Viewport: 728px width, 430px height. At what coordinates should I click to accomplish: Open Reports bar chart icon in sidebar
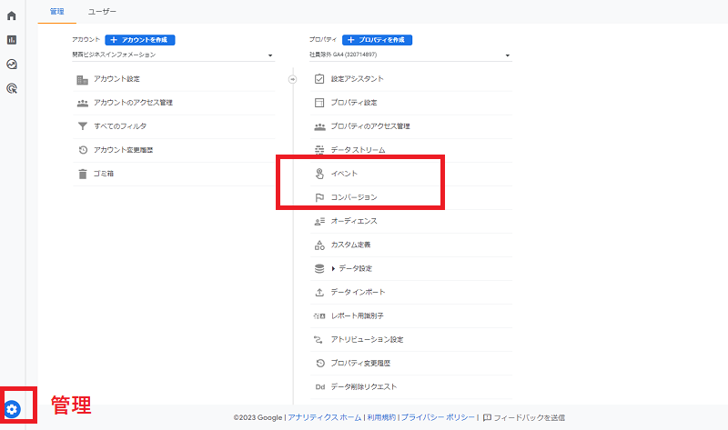pos(12,40)
